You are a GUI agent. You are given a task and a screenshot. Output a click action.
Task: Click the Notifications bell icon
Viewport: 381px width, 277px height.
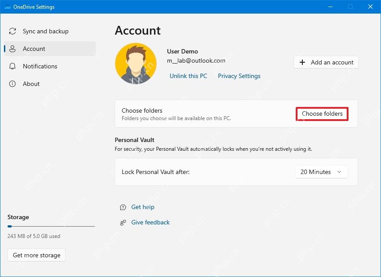click(x=12, y=66)
